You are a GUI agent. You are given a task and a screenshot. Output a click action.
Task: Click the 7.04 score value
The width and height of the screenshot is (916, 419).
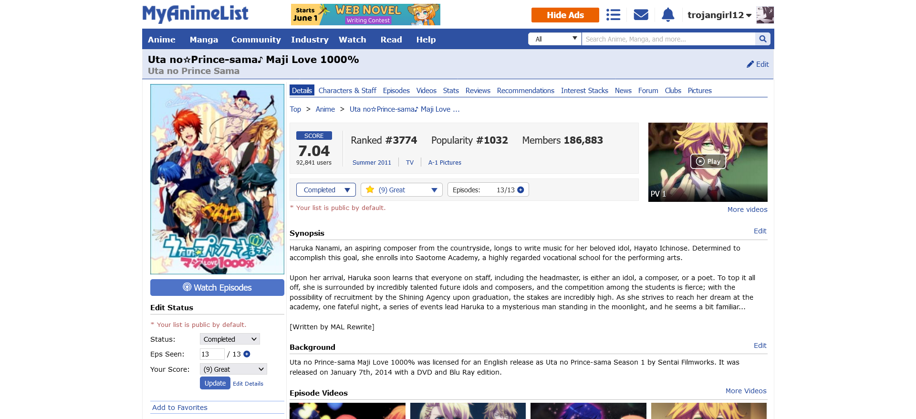(314, 151)
